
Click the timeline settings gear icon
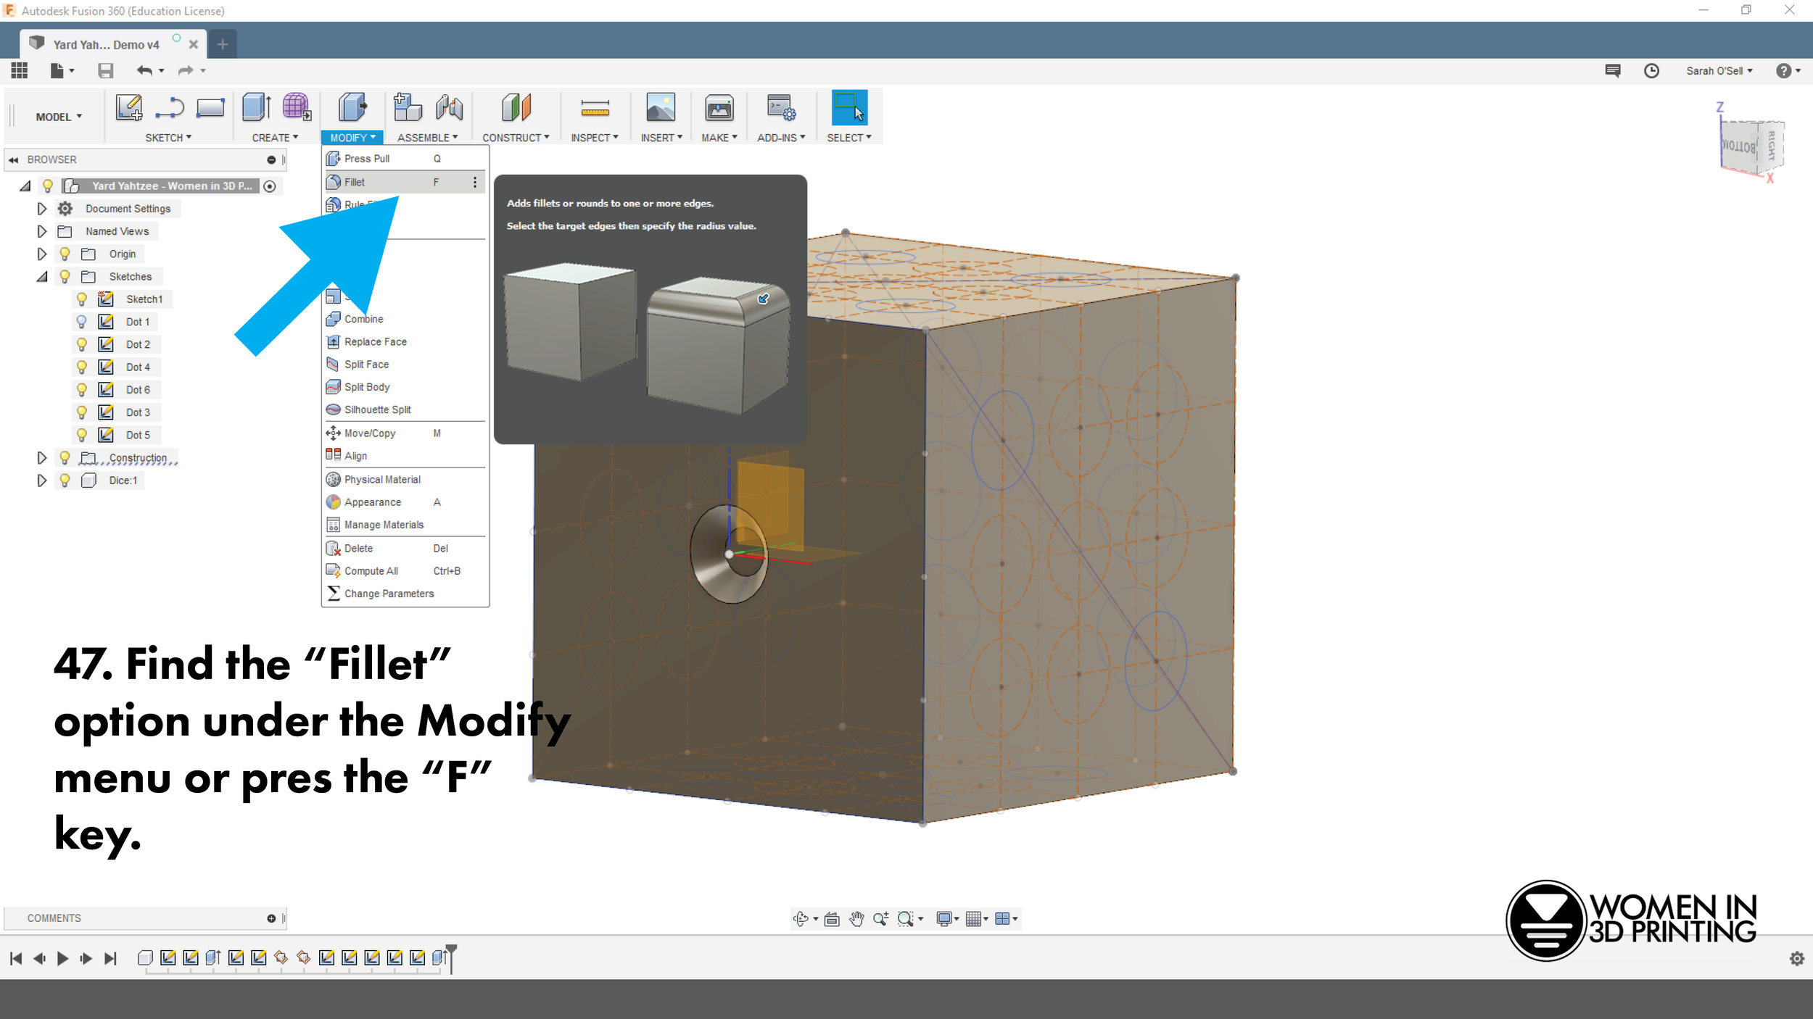pyautogui.click(x=1796, y=958)
